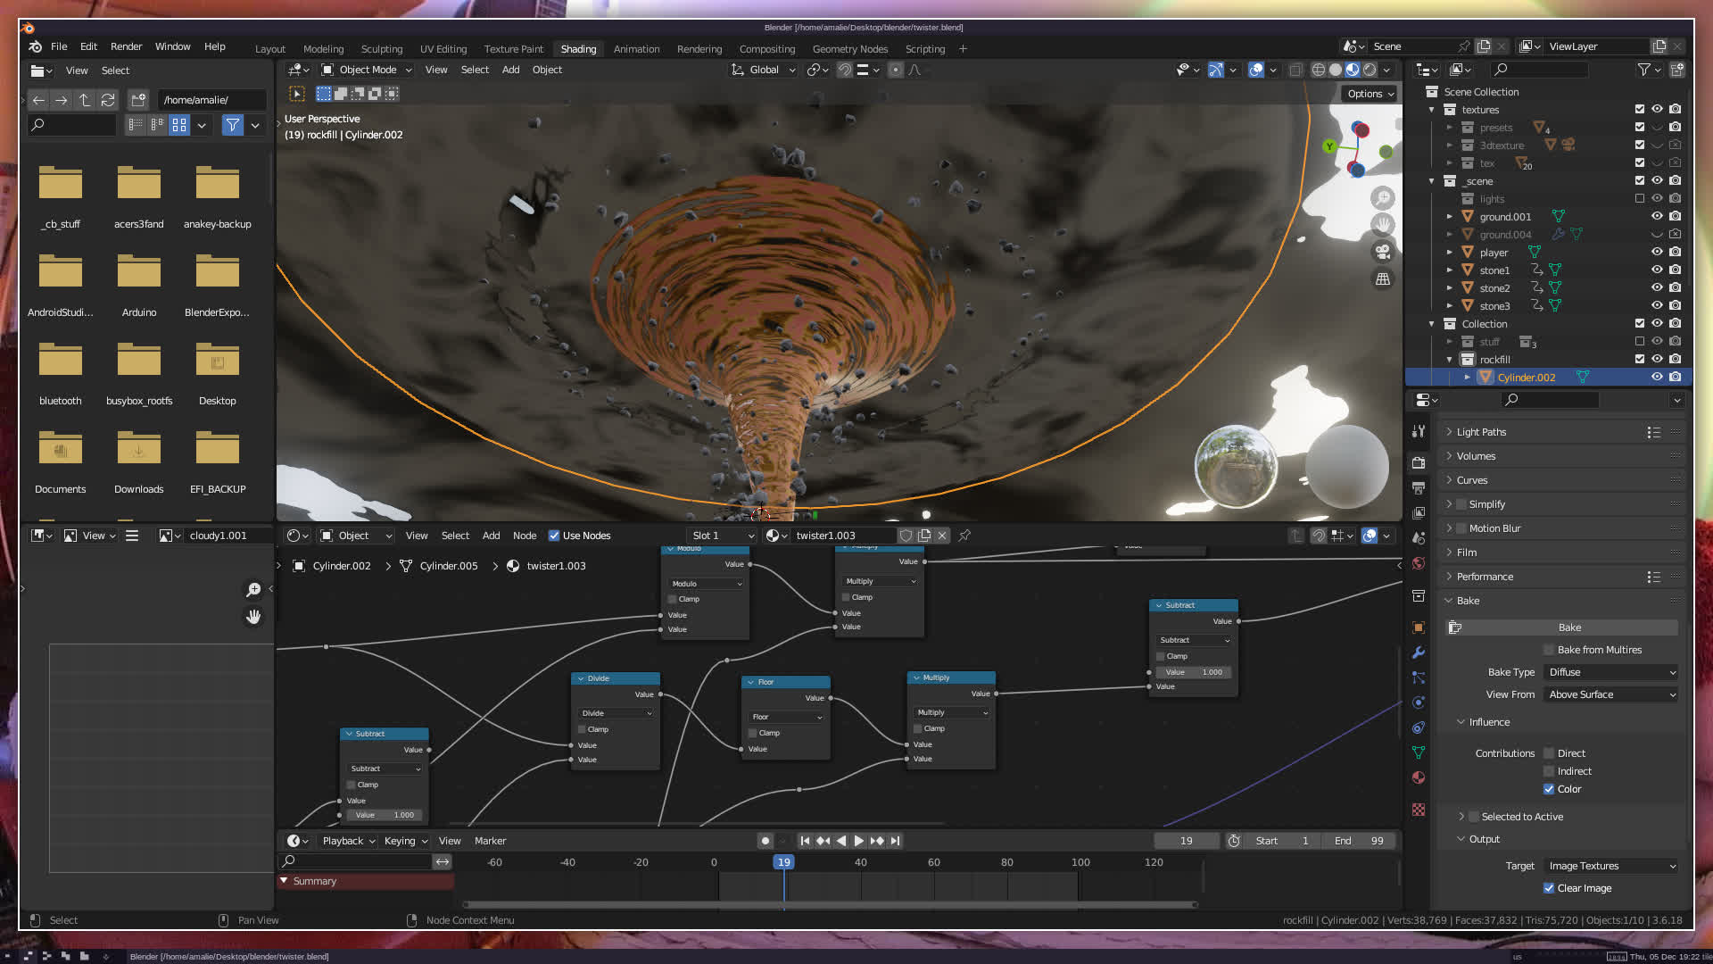Refresh the file browser directory
This screenshot has height=964, width=1713.
pos(108,100)
